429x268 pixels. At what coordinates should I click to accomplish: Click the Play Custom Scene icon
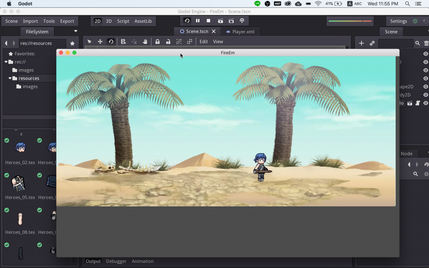click(x=231, y=21)
